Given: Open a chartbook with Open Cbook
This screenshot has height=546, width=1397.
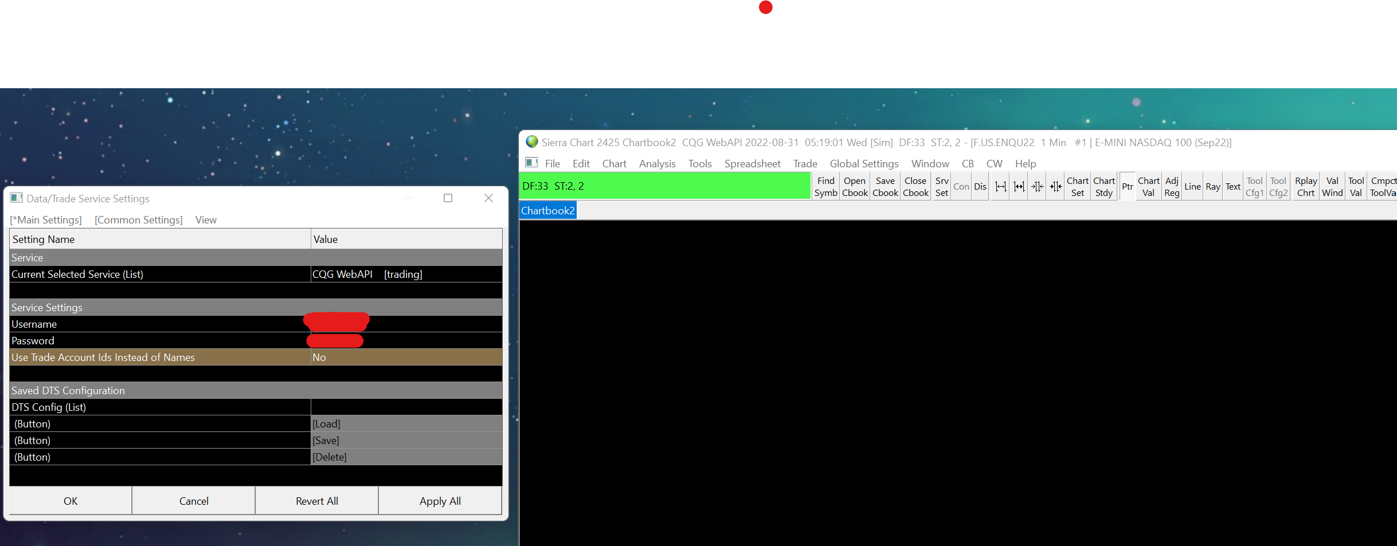Looking at the screenshot, I should click(x=855, y=187).
